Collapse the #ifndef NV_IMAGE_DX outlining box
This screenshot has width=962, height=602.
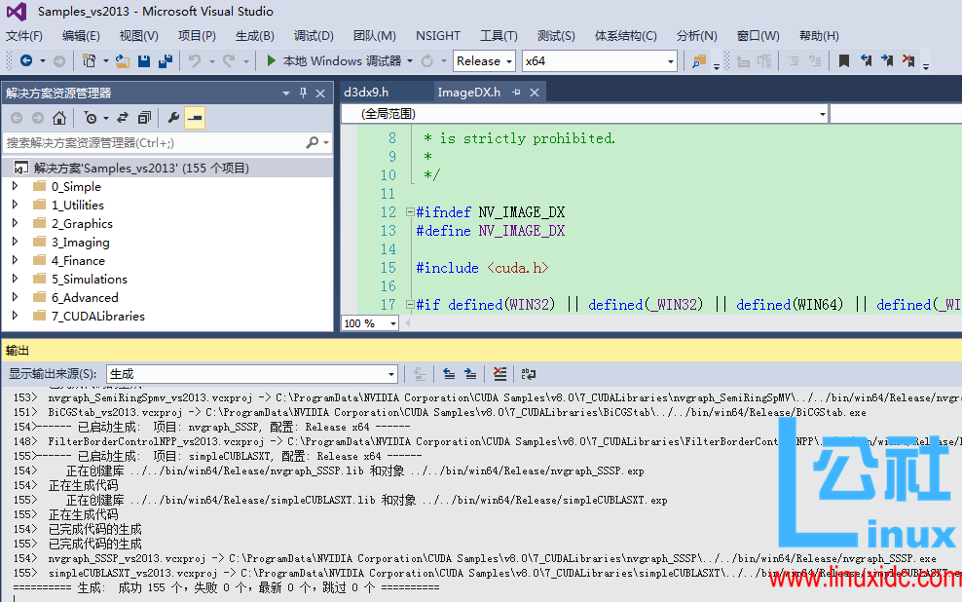tap(410, 212)
